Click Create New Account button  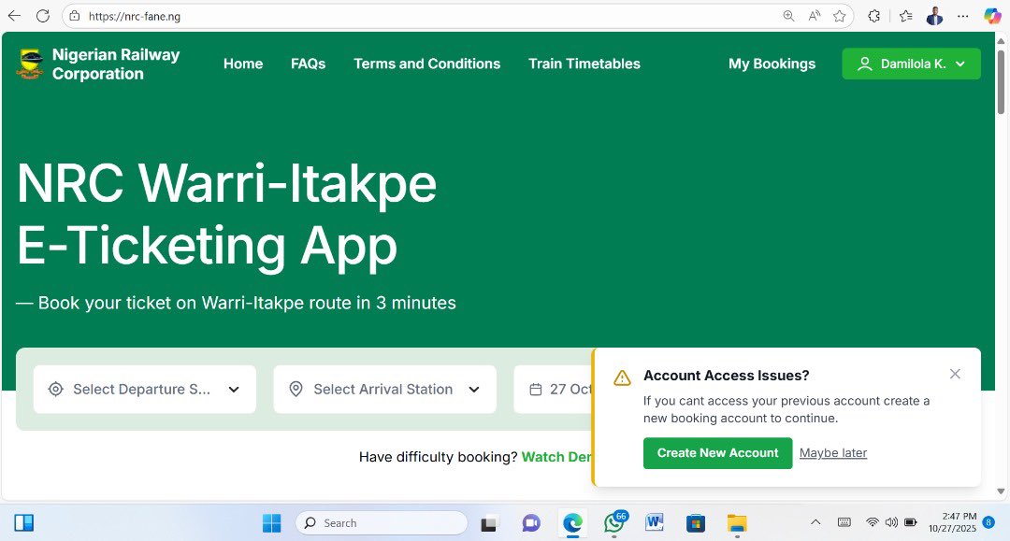717,453
